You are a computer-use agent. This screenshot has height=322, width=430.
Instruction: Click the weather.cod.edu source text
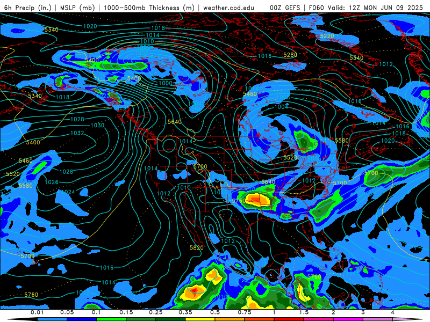click(x=228, y=8)
